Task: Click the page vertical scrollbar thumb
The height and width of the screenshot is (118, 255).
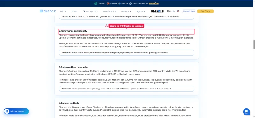Action: (x=254, y=44)
